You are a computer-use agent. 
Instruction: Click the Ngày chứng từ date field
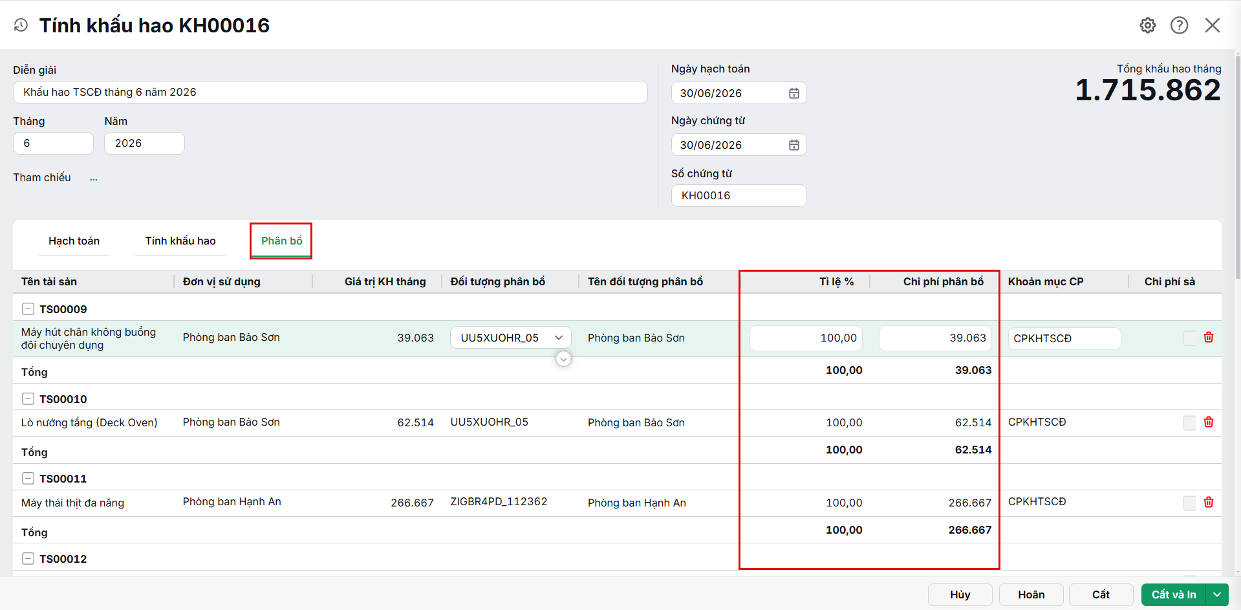coord(739,145)
